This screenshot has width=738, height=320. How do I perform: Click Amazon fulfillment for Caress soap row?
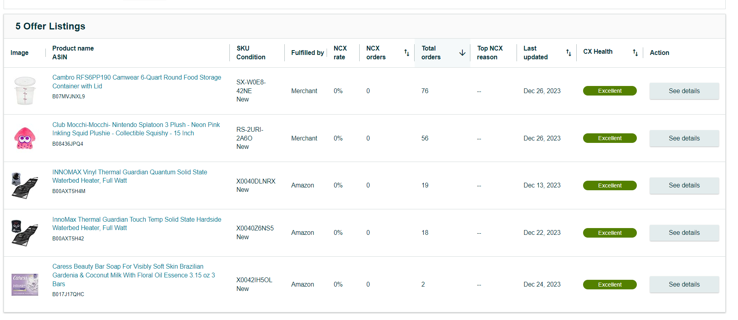coord(303,284)
